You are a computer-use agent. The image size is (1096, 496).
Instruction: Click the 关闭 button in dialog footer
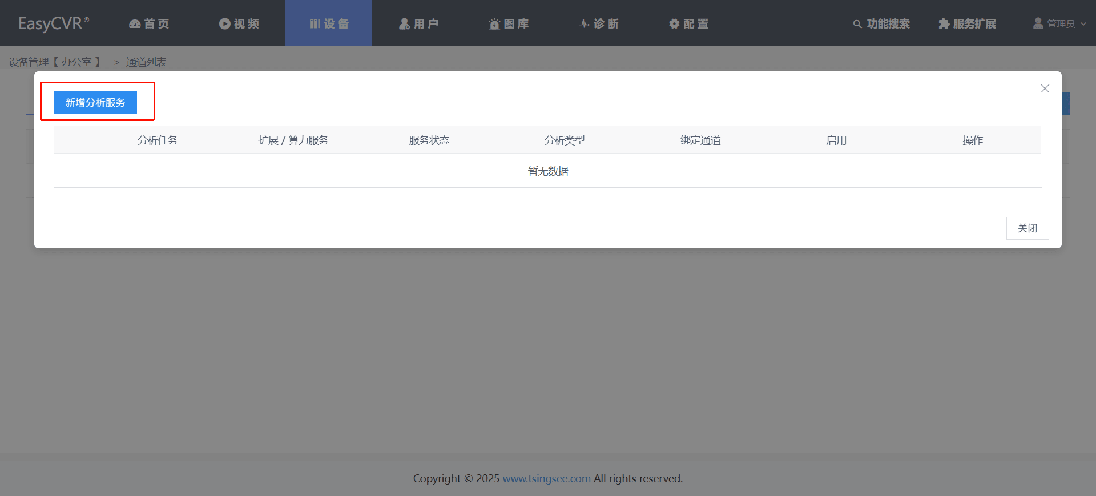click(x=1027, y=228)
